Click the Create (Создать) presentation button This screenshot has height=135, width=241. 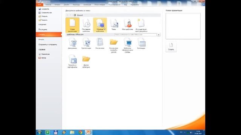click(x=171, y=47)
